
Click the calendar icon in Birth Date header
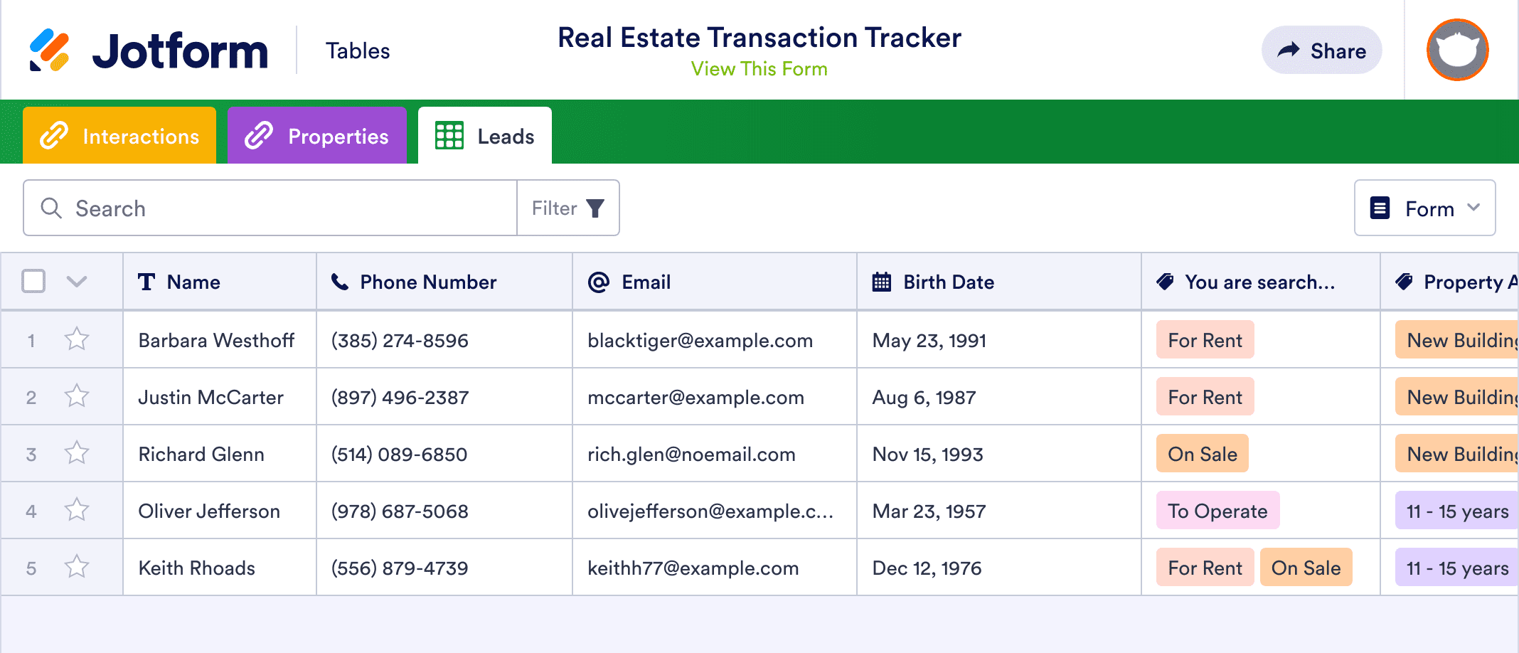click(x=882, y=282)
